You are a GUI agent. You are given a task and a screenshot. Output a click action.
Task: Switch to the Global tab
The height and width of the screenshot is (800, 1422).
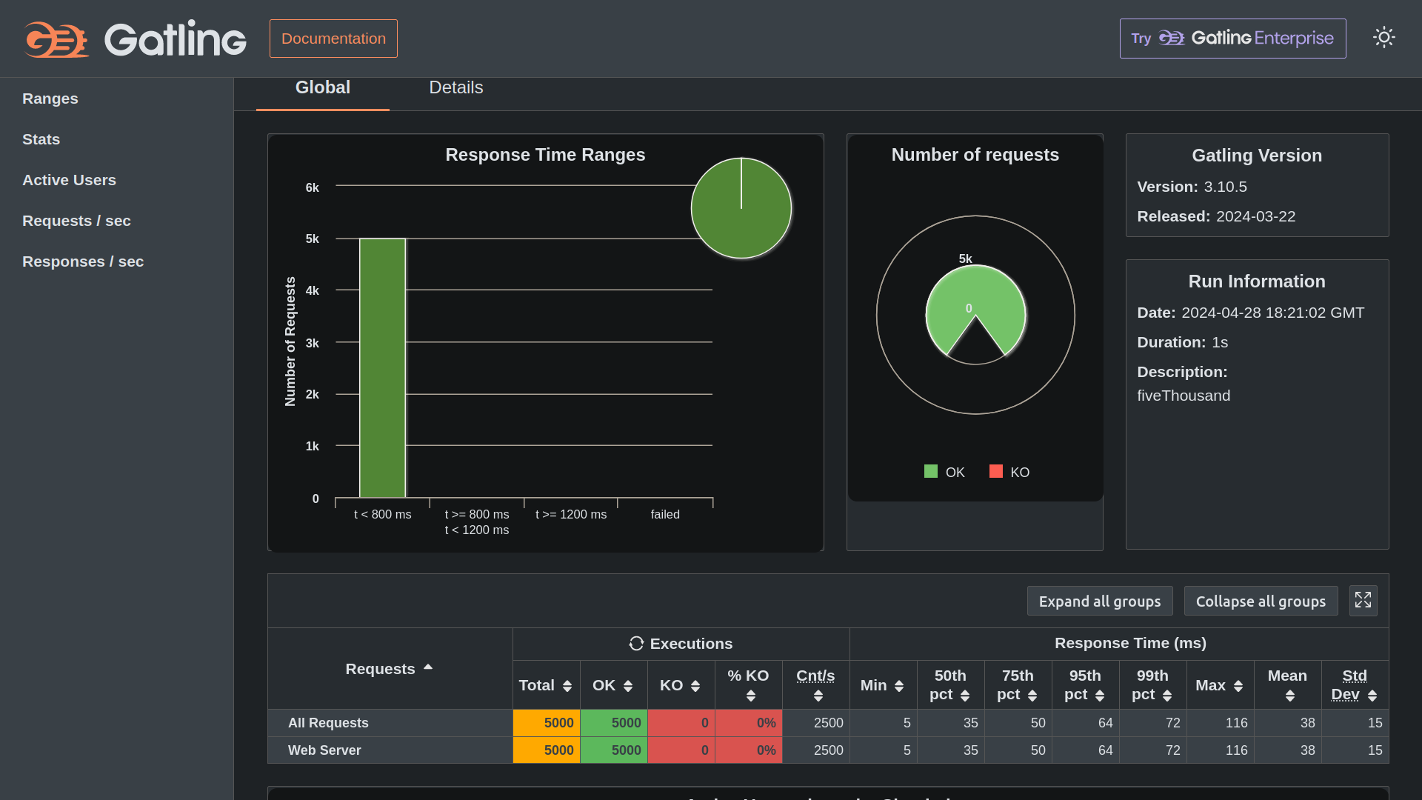[x=323, y=87]
